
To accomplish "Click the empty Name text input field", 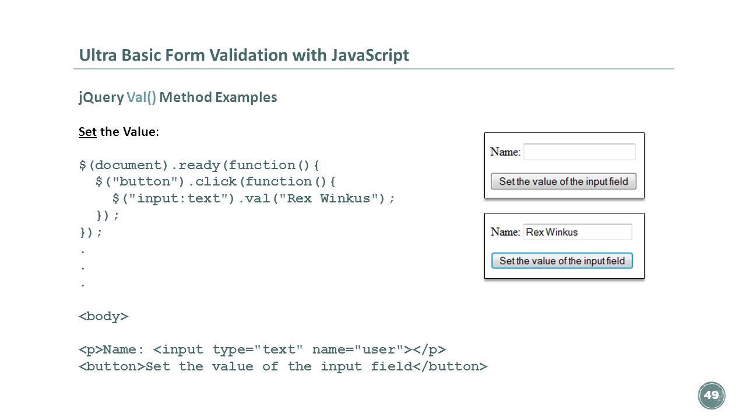I will 579,152.
